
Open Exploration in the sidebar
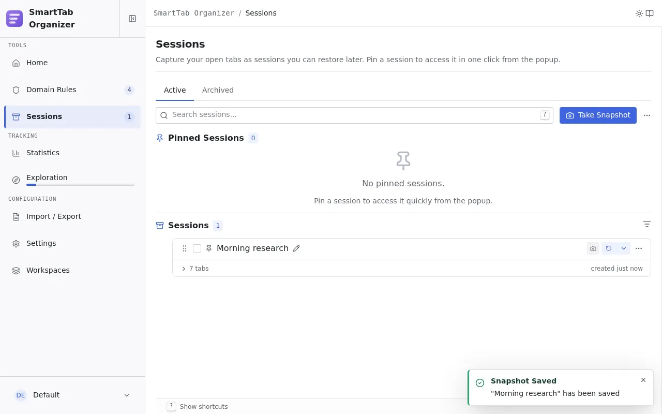[72, 180]
